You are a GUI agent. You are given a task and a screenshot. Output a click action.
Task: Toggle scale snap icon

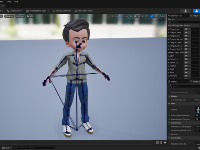click(x=152, y=16)
